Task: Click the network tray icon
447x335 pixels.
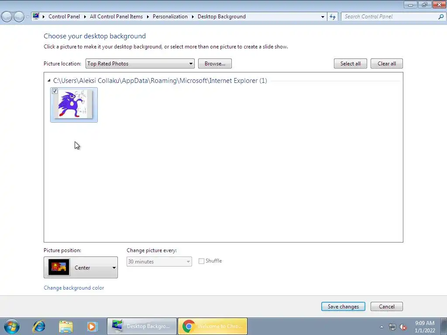Action: [392, 327]
